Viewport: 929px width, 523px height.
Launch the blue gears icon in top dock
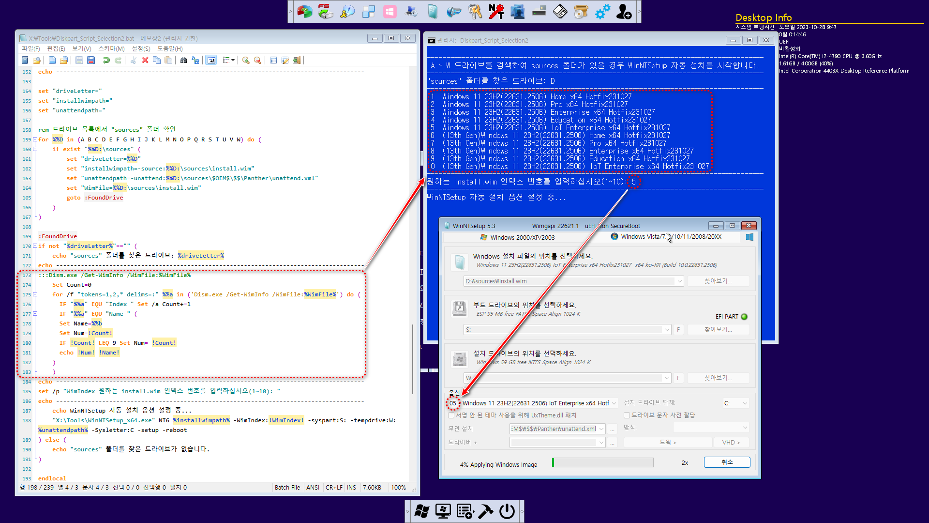tap(602, 11)
